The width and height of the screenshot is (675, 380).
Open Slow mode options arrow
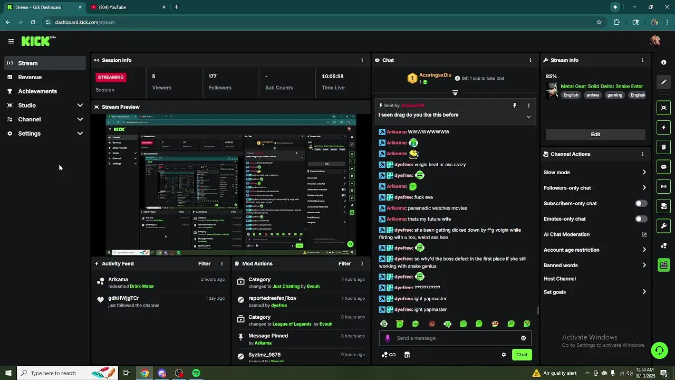coord(644,173)
